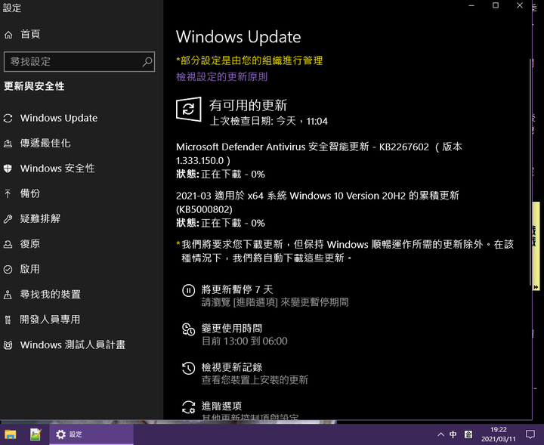Select Windows Update in sidebar

[x=59, y=119]
